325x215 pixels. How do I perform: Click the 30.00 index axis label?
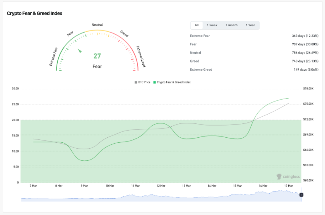point(15,89)
